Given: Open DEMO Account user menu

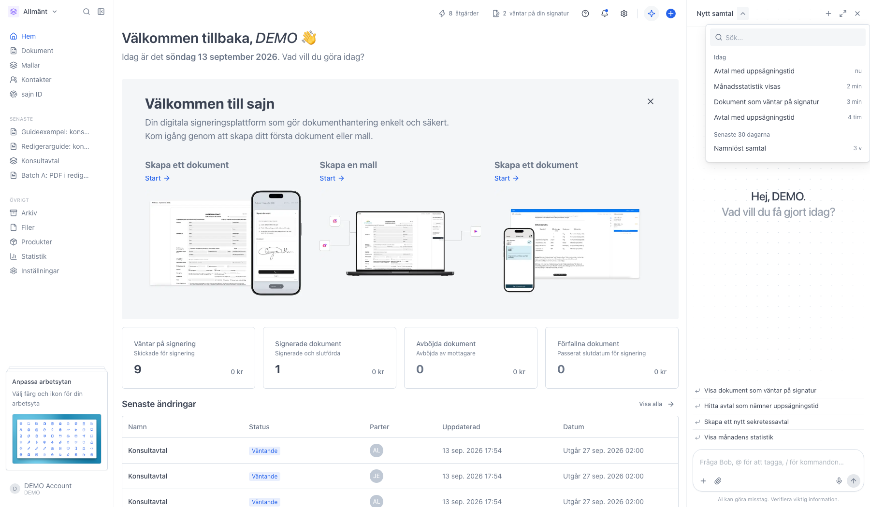Looking at the screenshot, I should tap(57, 489).
